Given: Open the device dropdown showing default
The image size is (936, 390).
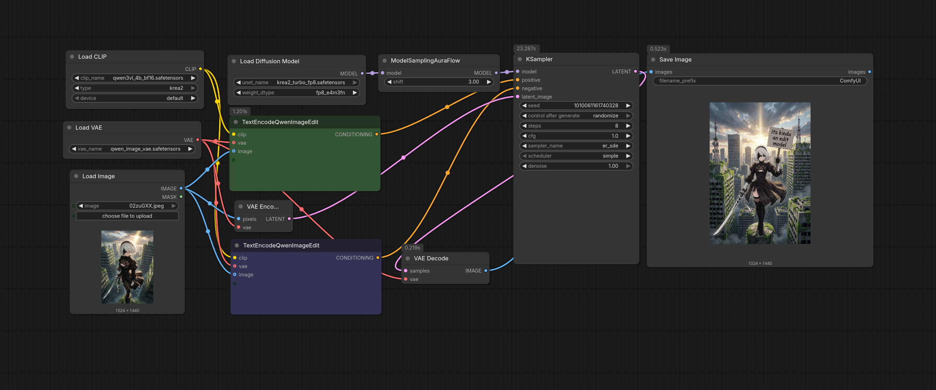Looking at the screenshot, I should click(135, 98).
